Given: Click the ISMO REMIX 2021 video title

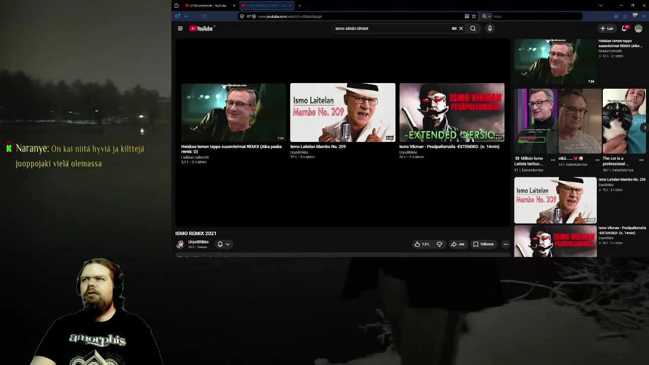Looking at the screenshot, I should 196,233.
